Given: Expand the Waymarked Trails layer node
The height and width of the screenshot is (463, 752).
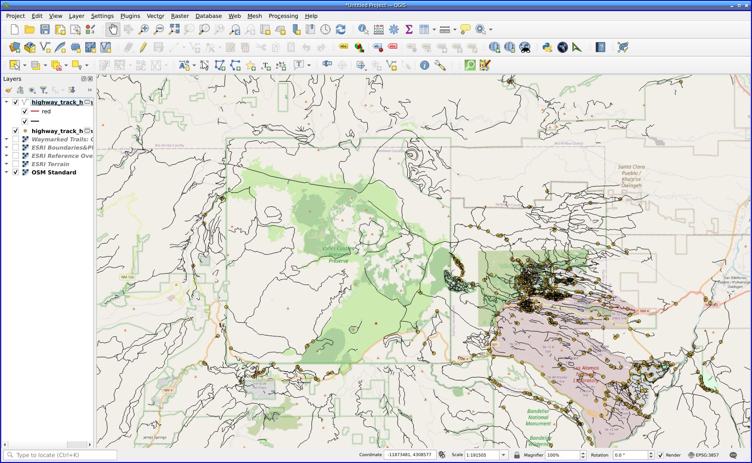Looking at the screenshot, I should (x=6, y=139).
